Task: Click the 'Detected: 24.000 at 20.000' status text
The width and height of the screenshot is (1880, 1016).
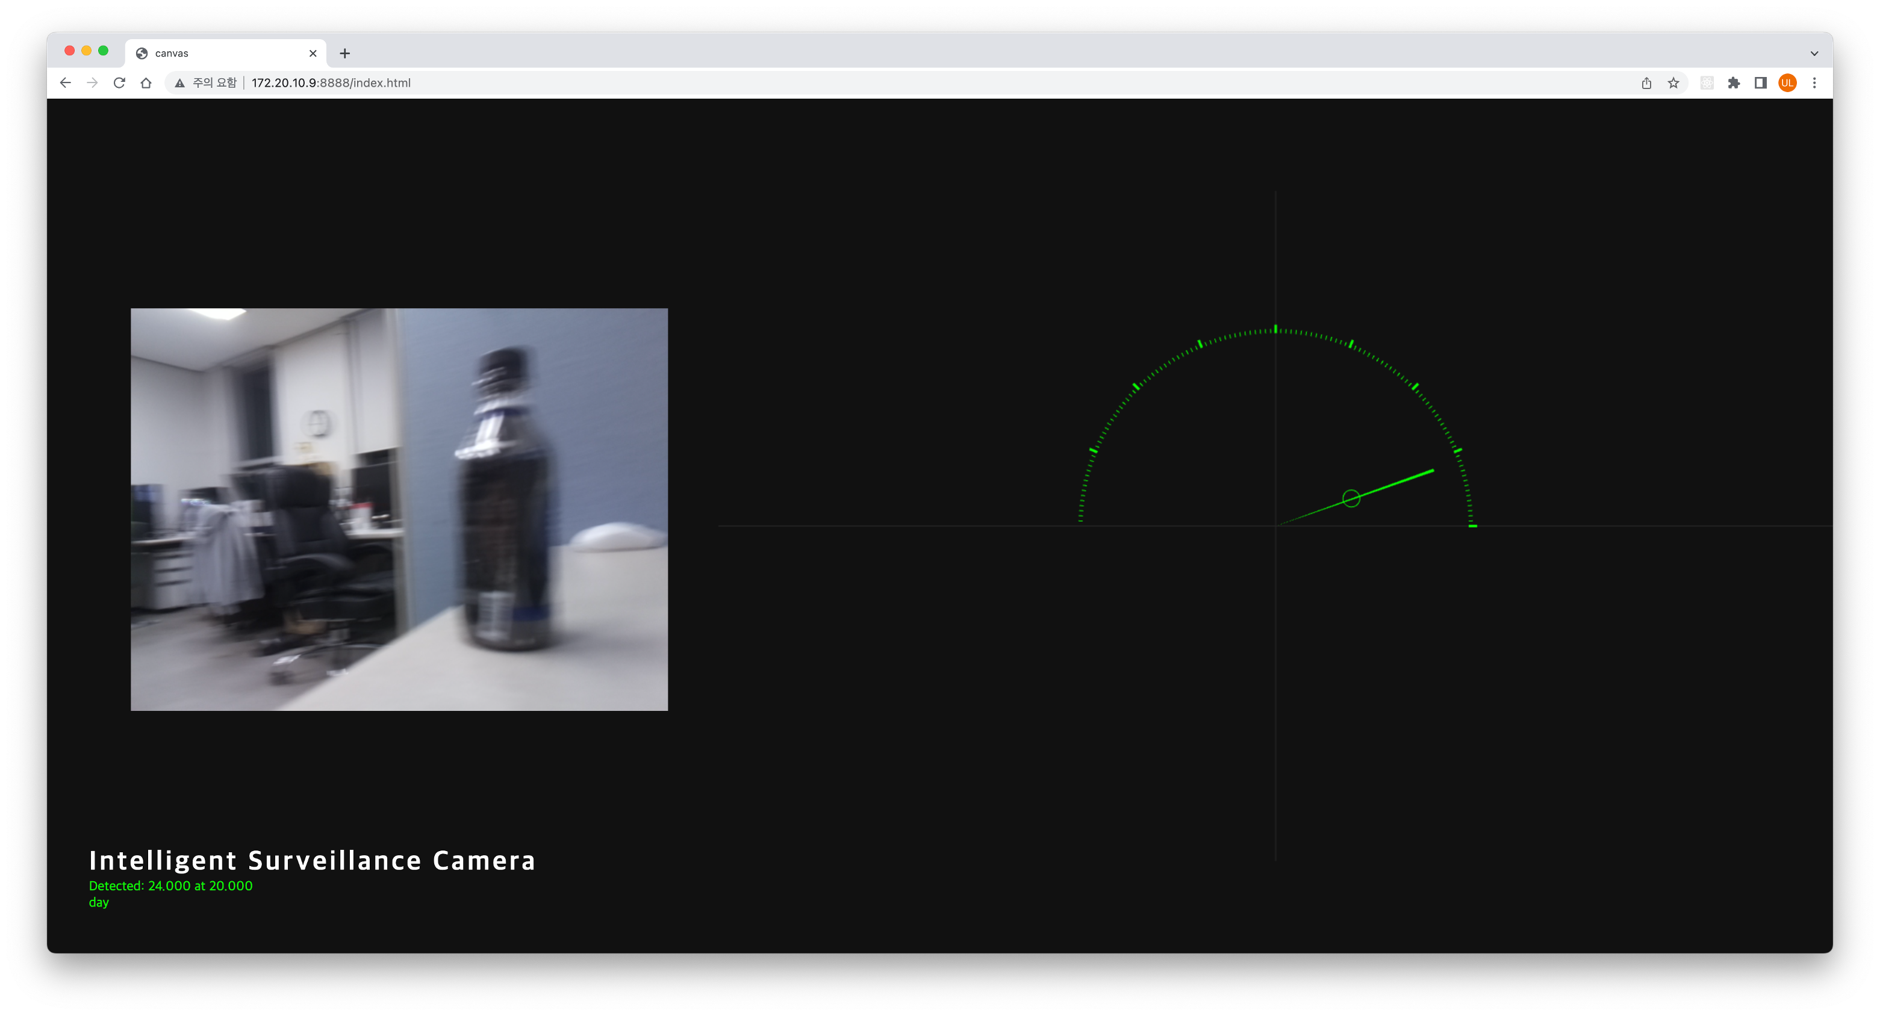Action: pos(170,885)
